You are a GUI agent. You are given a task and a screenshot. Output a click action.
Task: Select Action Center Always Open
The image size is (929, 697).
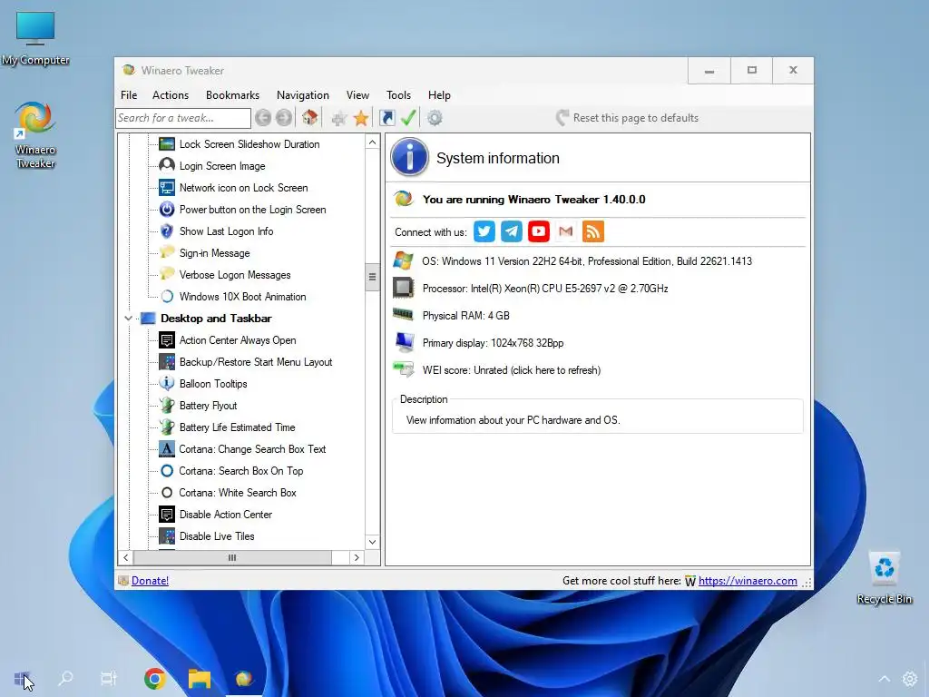238,340
